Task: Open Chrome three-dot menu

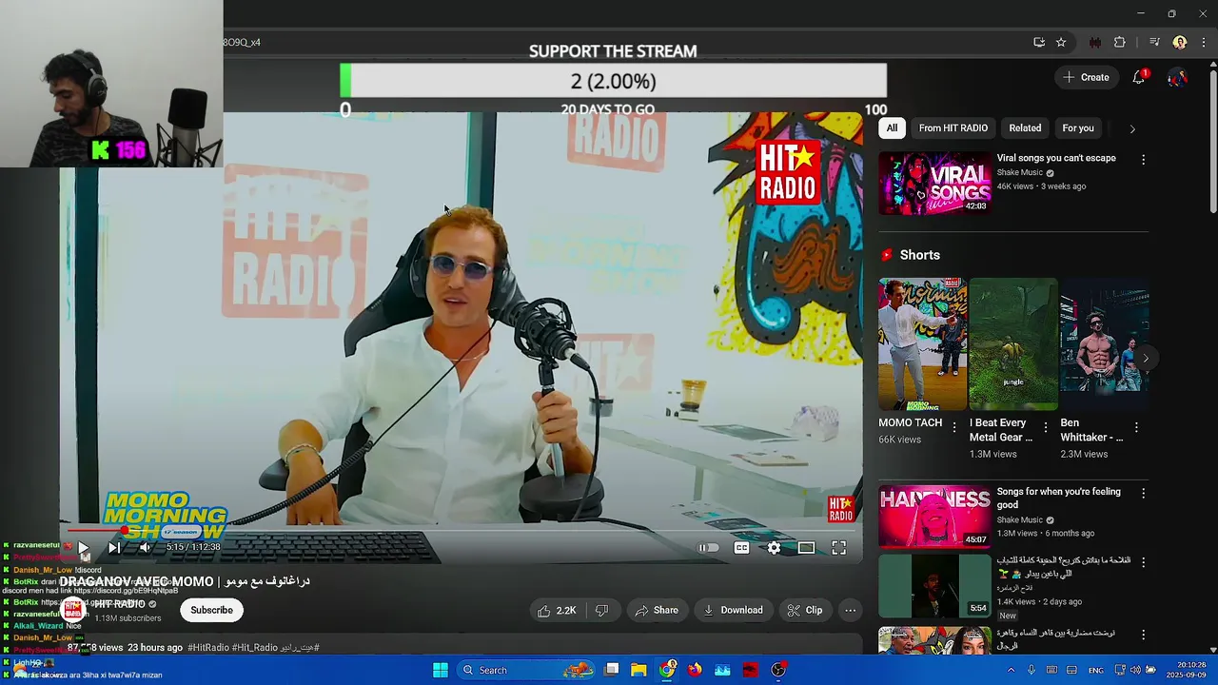Action: (1204, 42)
